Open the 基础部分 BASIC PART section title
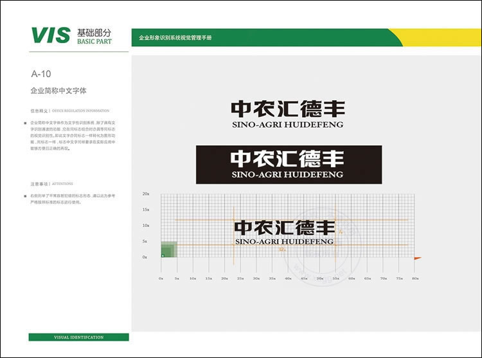This screenshot has width=482, height=358. [94, 36]
